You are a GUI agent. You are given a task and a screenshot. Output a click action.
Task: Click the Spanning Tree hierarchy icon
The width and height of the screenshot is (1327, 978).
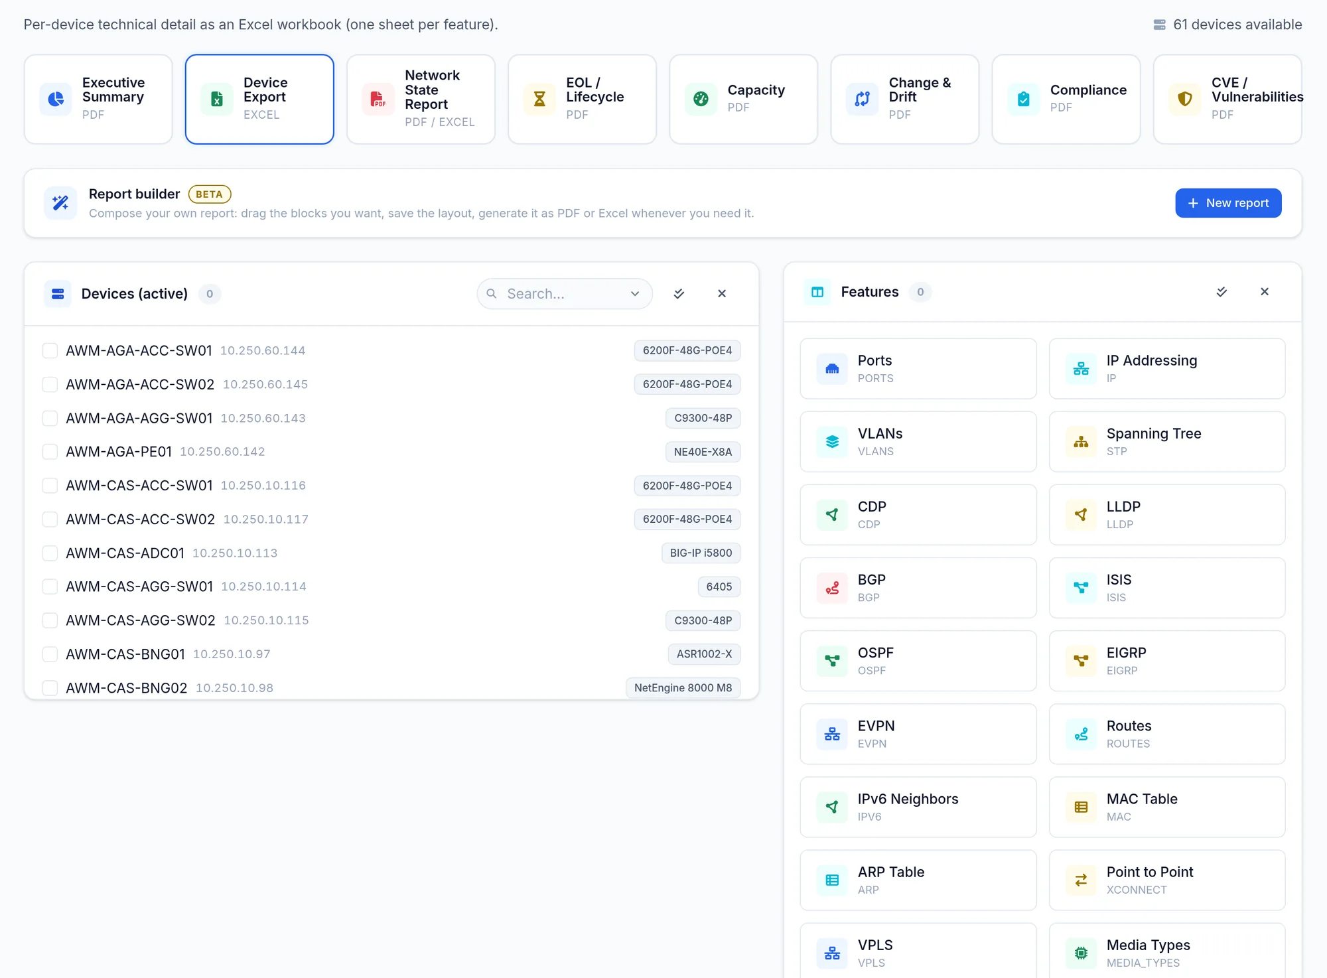click(x=1081, y=442)
